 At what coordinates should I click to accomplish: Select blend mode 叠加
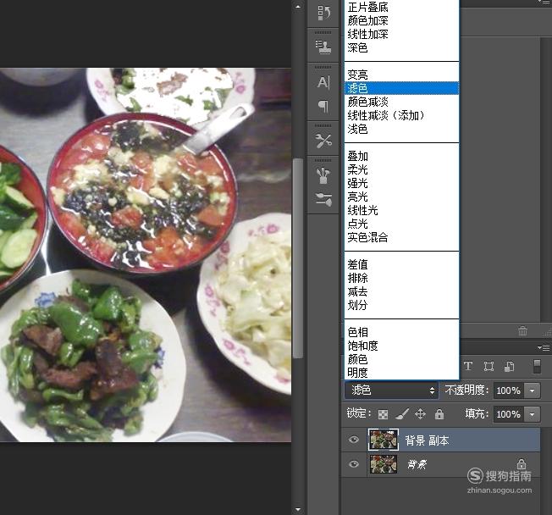point(402,156)
